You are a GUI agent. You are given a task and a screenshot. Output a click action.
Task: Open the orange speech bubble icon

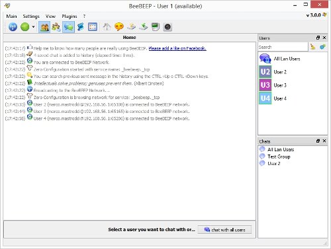(119, 27)
